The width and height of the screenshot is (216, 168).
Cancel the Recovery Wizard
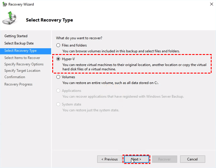(x=192, y=159)
